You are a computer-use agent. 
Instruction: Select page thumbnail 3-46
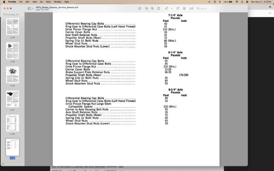coord(12,75)
